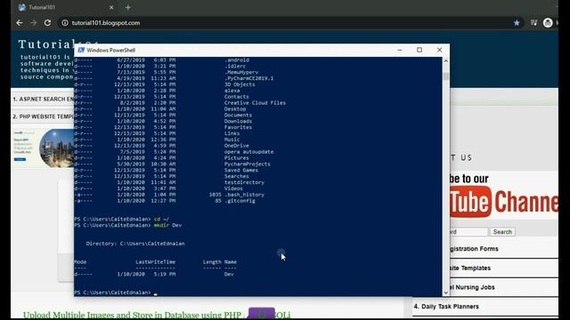Click 'mkdir Dev' command text in PowerShell
570x320 pixels.
[167, 225]
